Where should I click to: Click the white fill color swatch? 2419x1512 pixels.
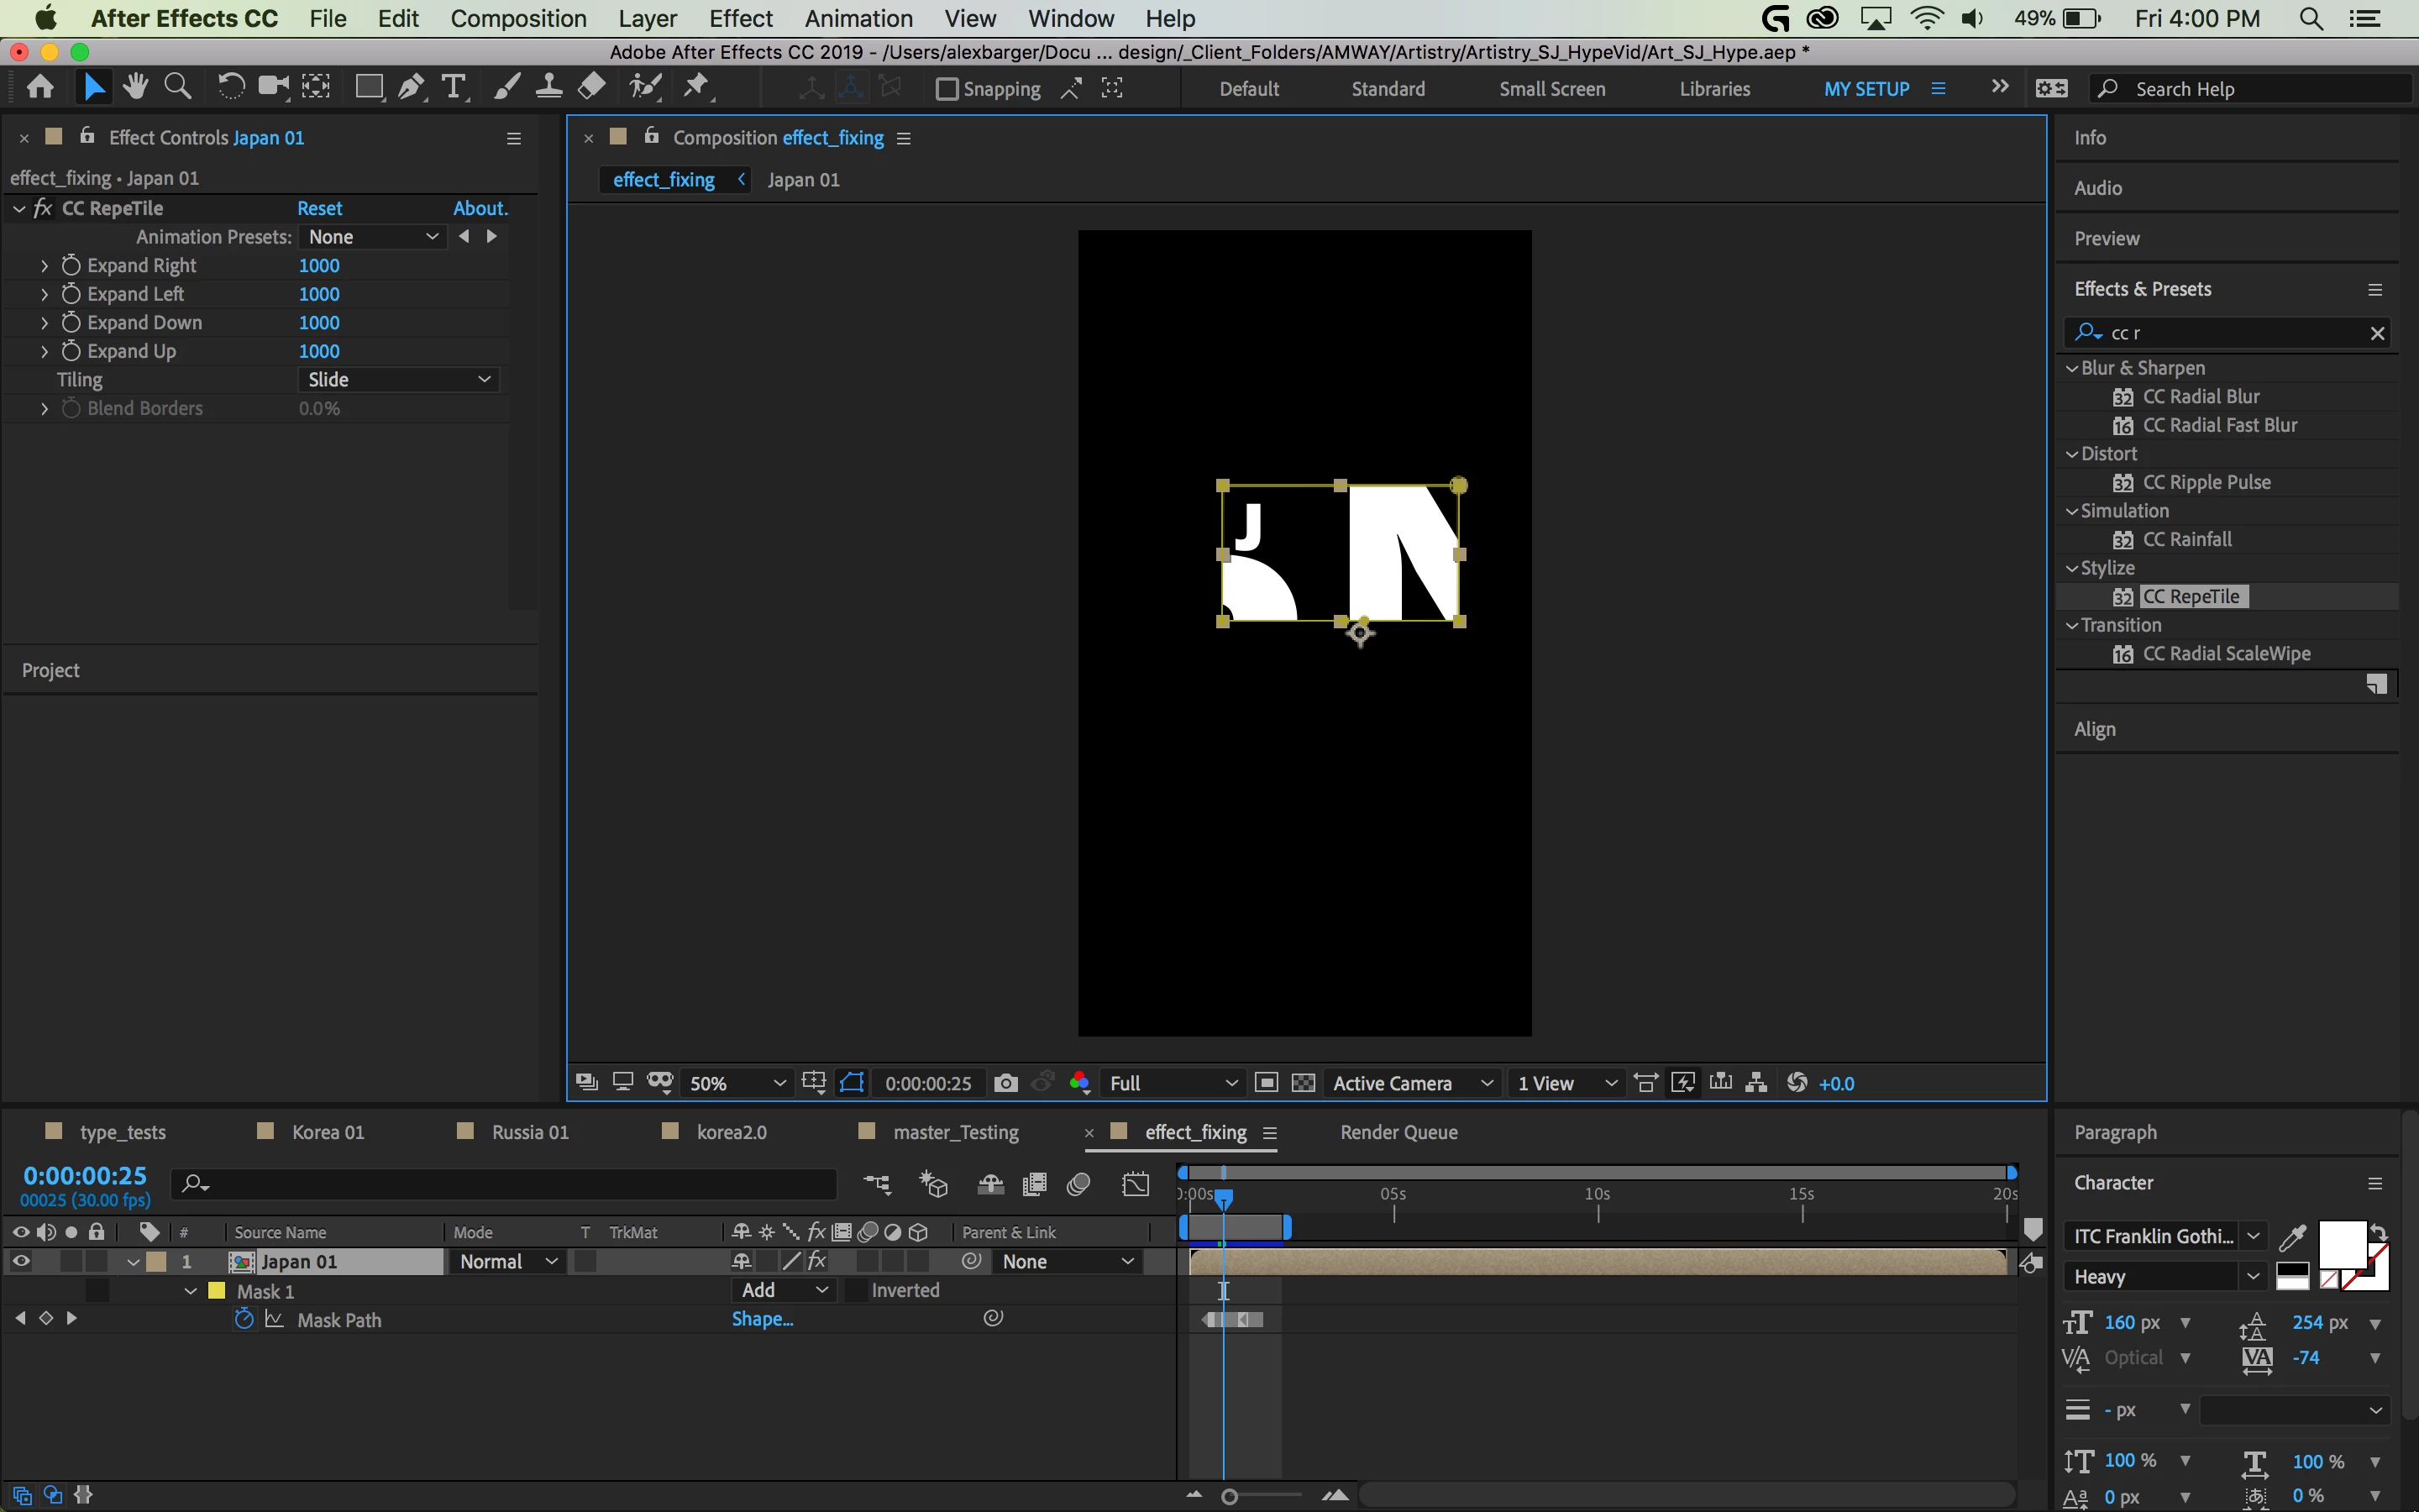click(2341, 1244)
